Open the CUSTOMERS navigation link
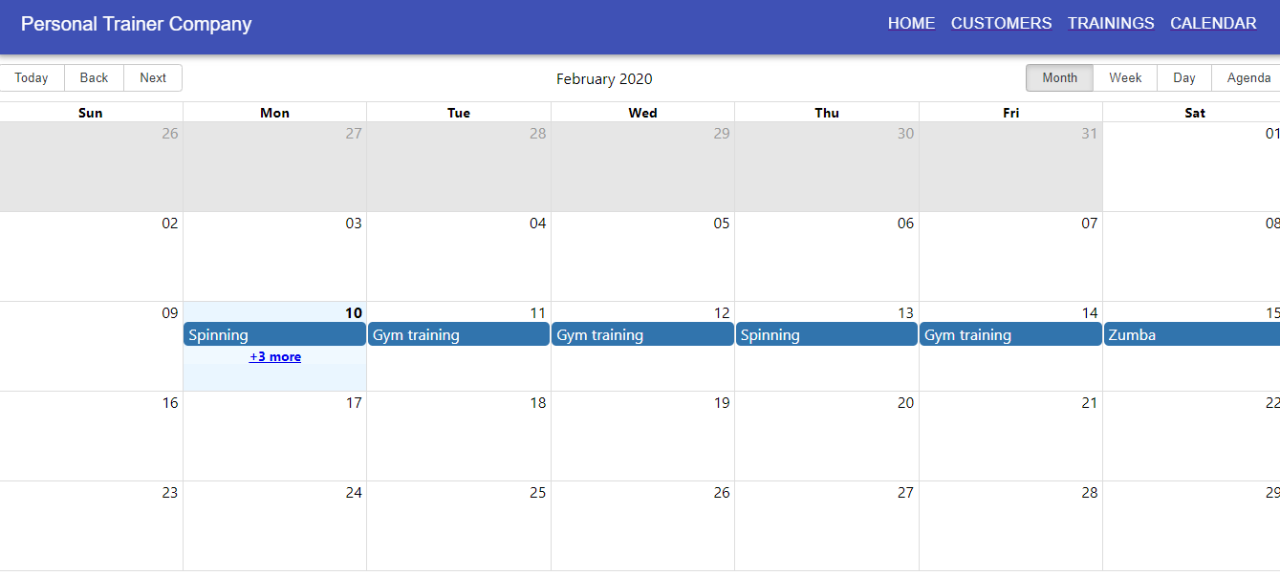Viewport: 1280px width, 576px height. 1001,24
